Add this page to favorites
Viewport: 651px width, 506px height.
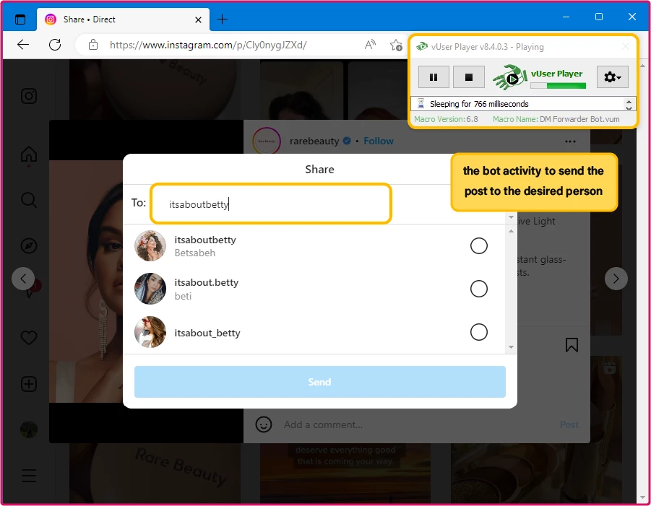click(x=396, y=45)
